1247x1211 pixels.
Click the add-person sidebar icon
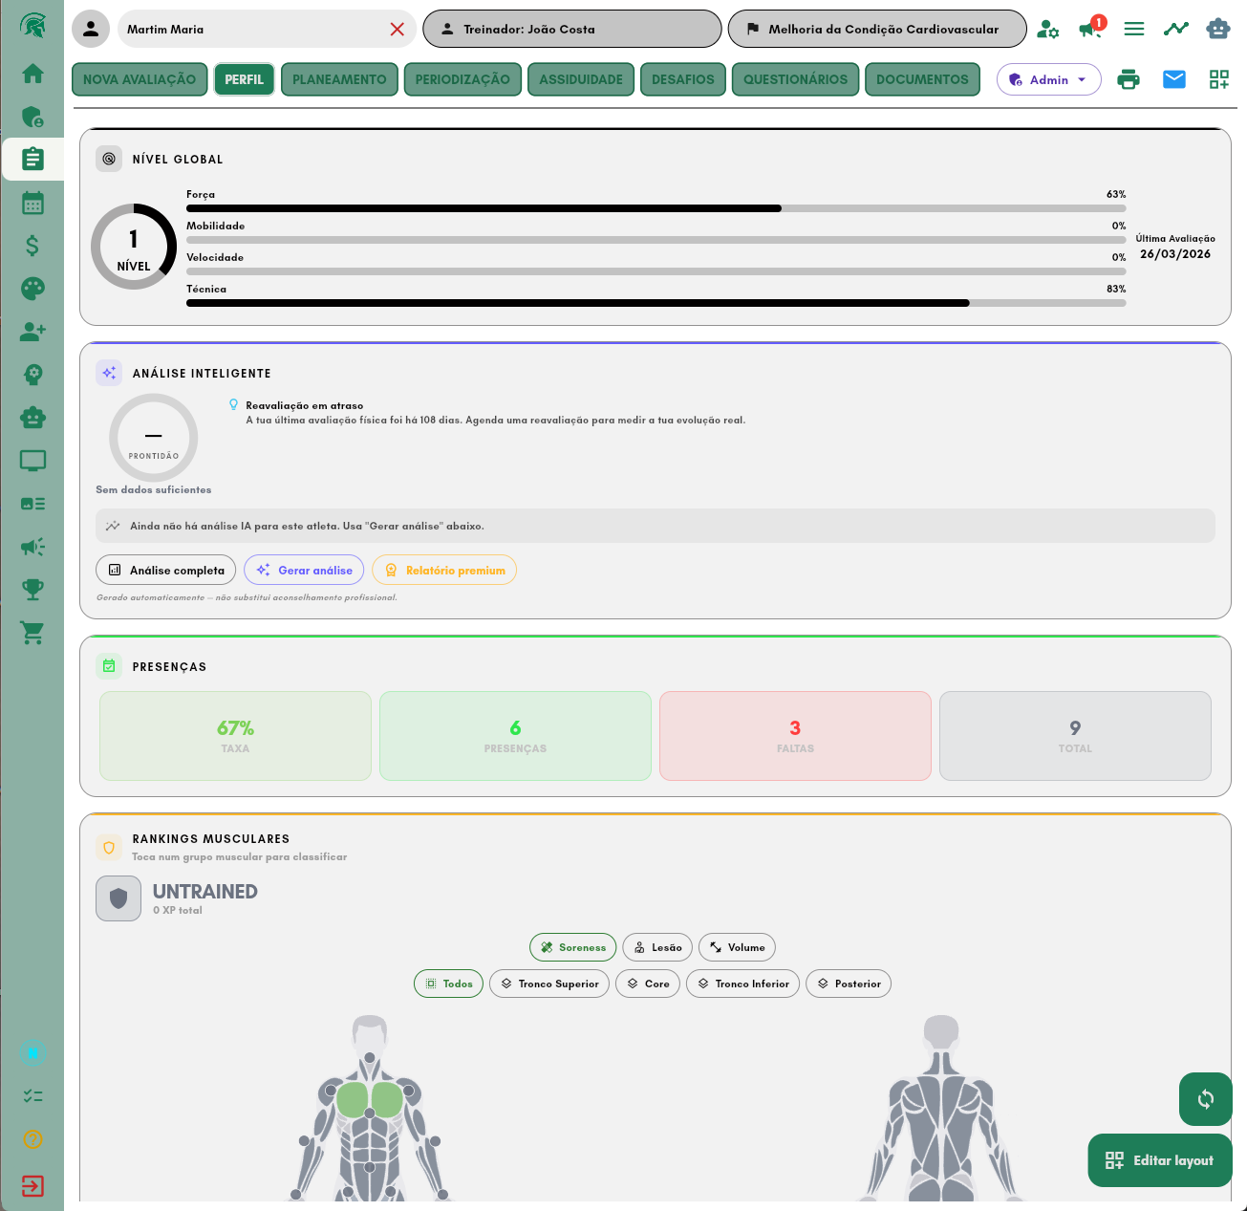click(x=32, y=332)
